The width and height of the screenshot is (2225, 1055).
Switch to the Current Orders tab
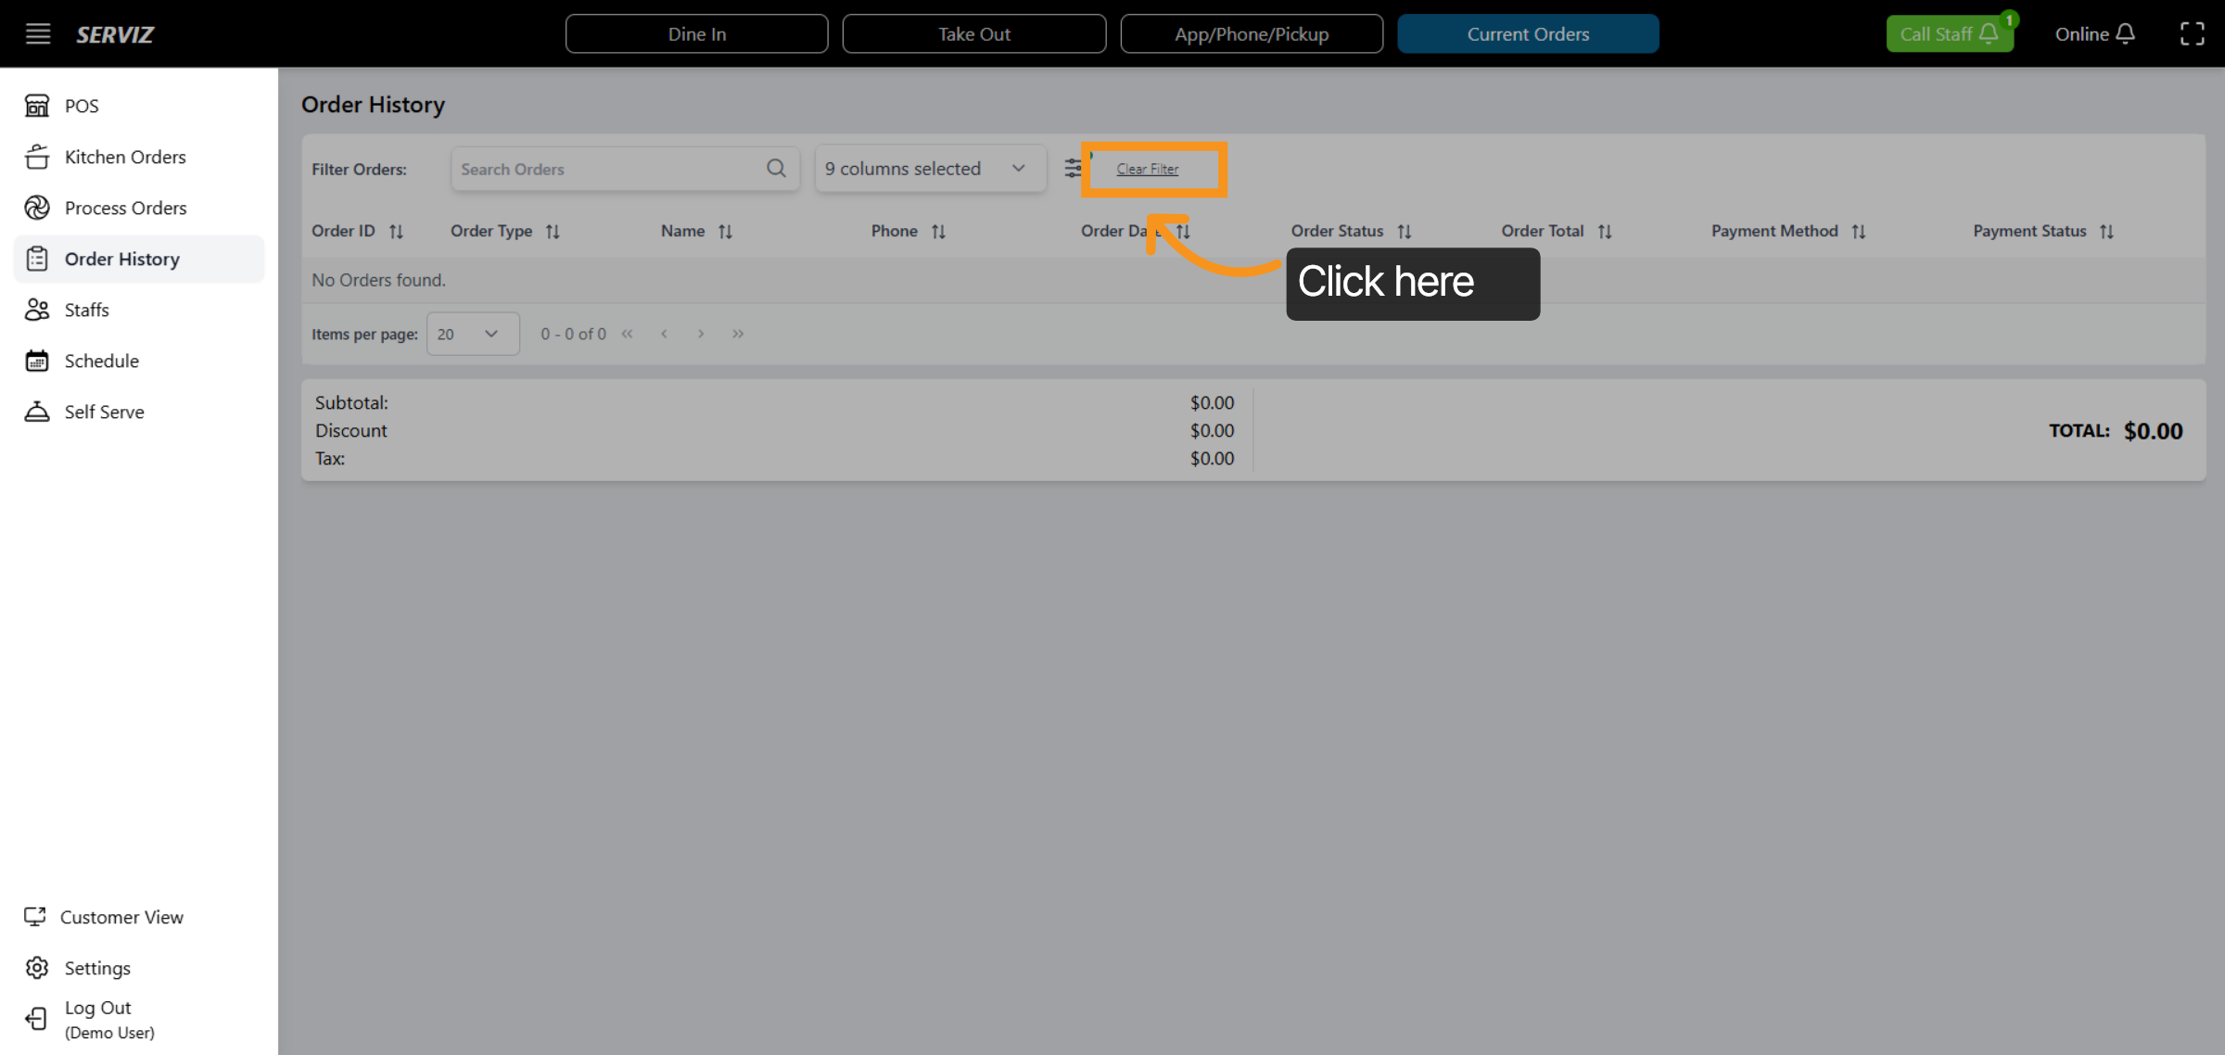click(1528, 33)
